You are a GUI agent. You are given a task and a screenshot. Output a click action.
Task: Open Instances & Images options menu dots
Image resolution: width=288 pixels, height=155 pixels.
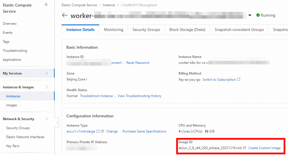pyautogui.click(x=47, y=87)
